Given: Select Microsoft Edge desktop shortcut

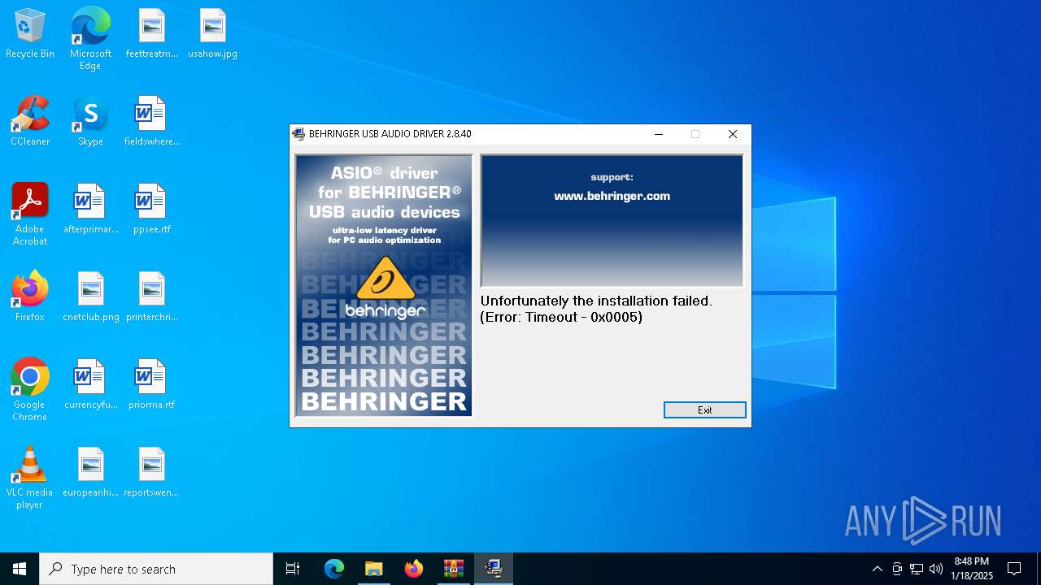Looking at the screenshot, I should 90,39.
